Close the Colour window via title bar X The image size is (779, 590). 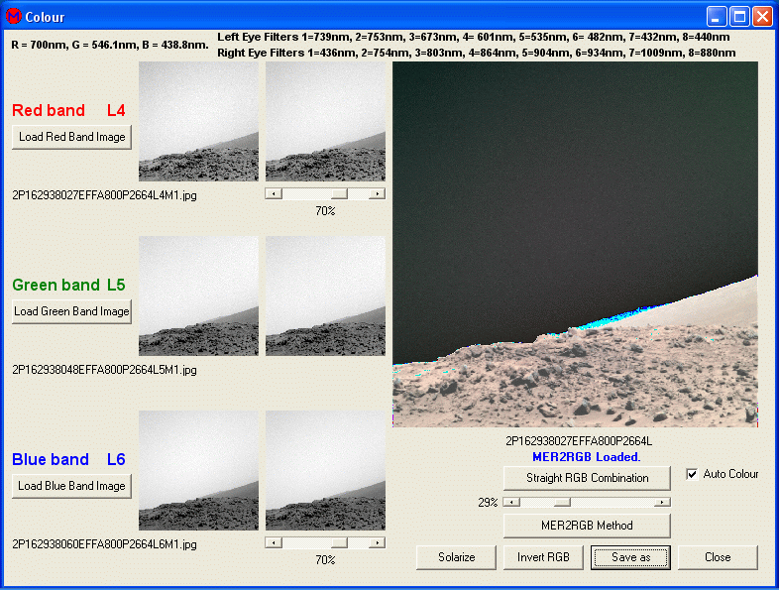pos(762,17)
